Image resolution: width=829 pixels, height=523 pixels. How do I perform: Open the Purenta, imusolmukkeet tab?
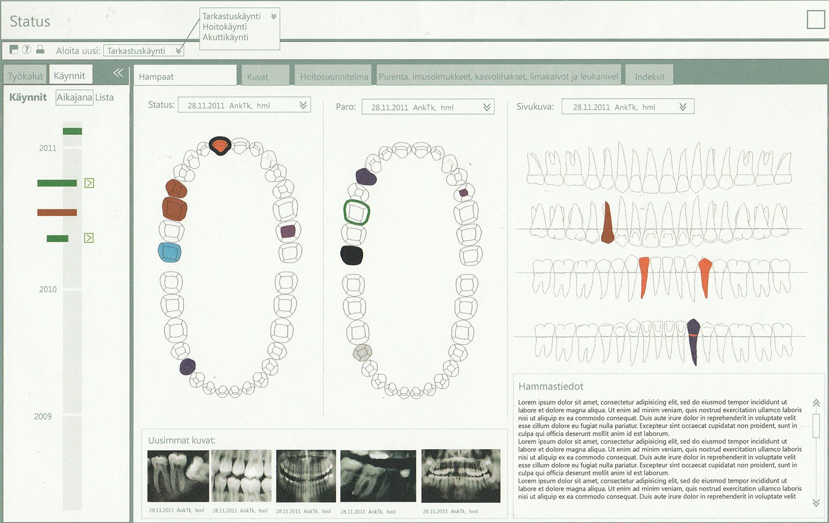(x=498, y=76)
